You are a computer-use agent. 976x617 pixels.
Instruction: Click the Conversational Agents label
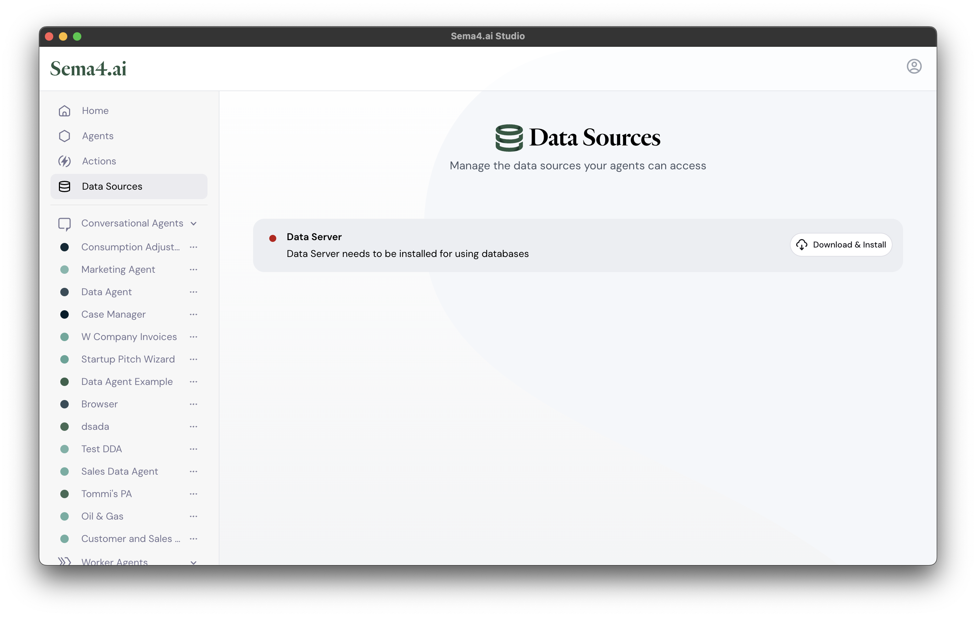pos(132,223)
